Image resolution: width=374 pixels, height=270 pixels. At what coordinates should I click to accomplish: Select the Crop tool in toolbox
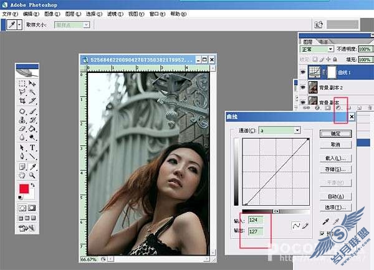pos(22,100)
